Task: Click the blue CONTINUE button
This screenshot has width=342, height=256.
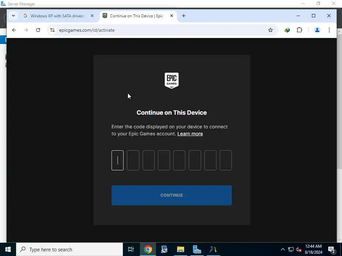Action: (172, 195)
